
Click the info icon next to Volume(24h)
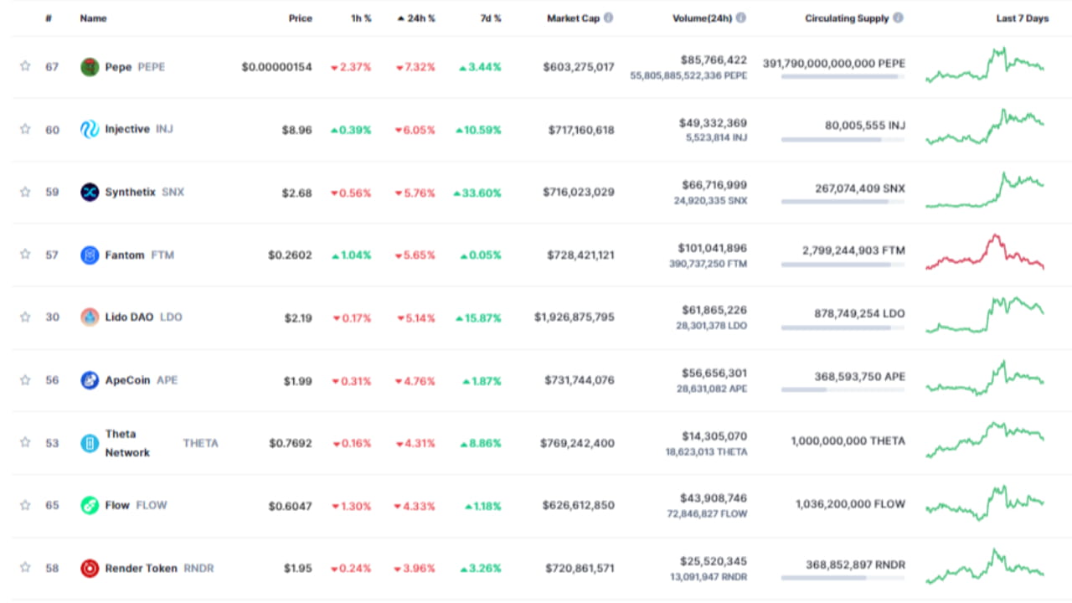point(740,18)
